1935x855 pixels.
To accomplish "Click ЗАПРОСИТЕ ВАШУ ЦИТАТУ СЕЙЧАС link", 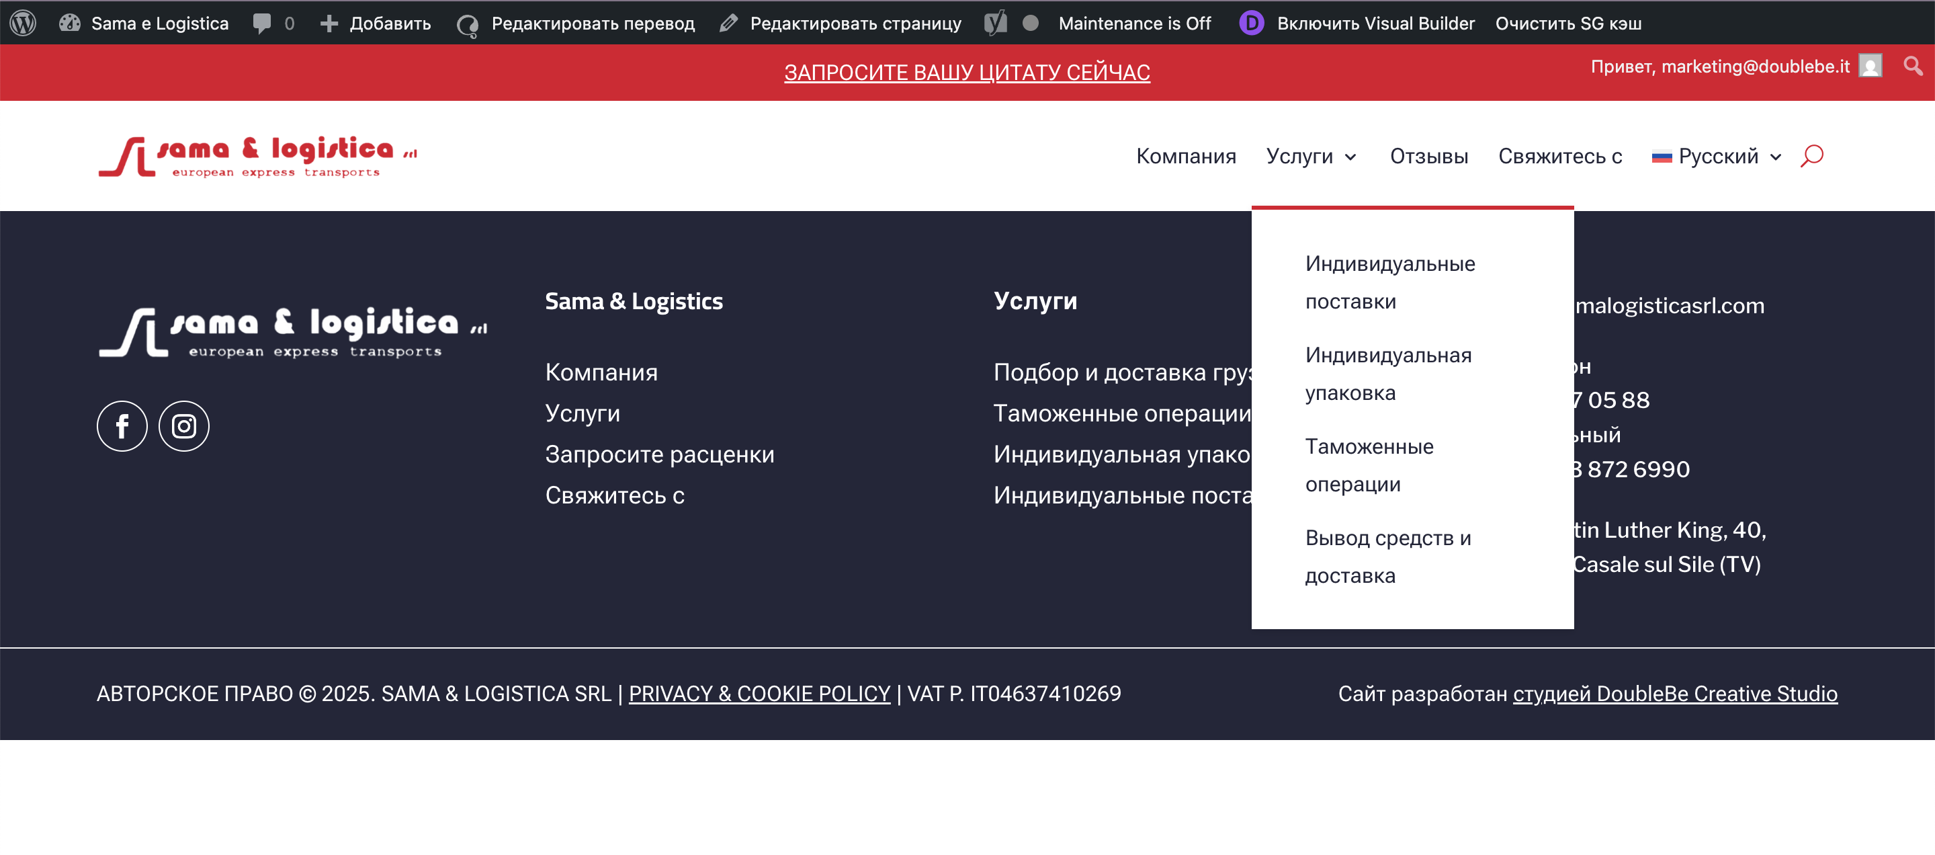I will (x=967, y=72).
